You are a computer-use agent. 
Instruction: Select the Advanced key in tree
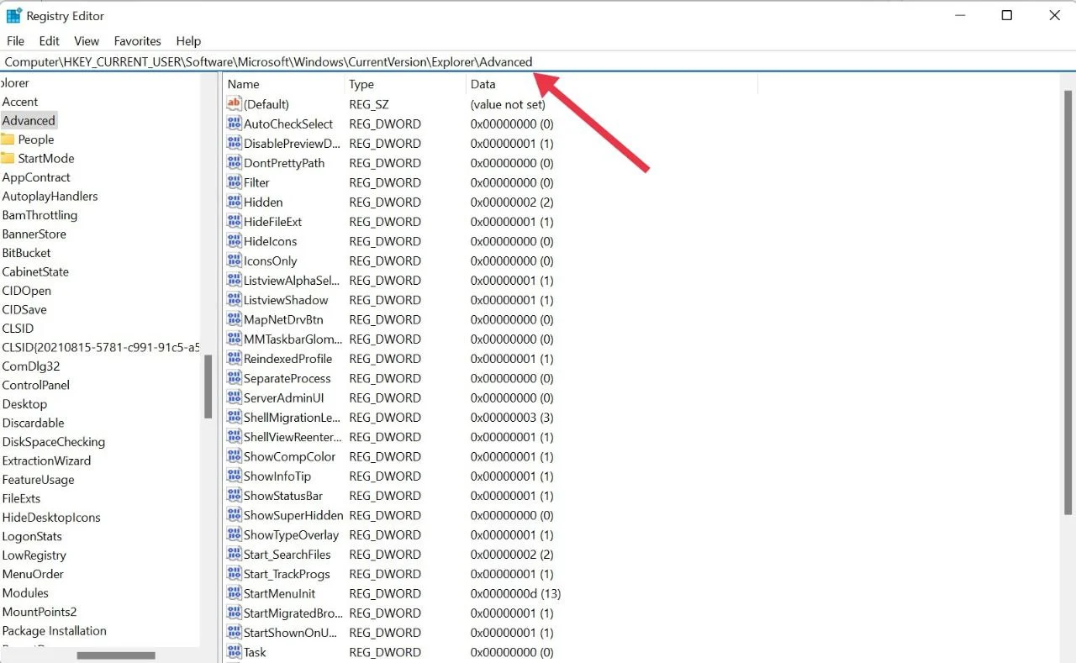[x=29, y=121]
